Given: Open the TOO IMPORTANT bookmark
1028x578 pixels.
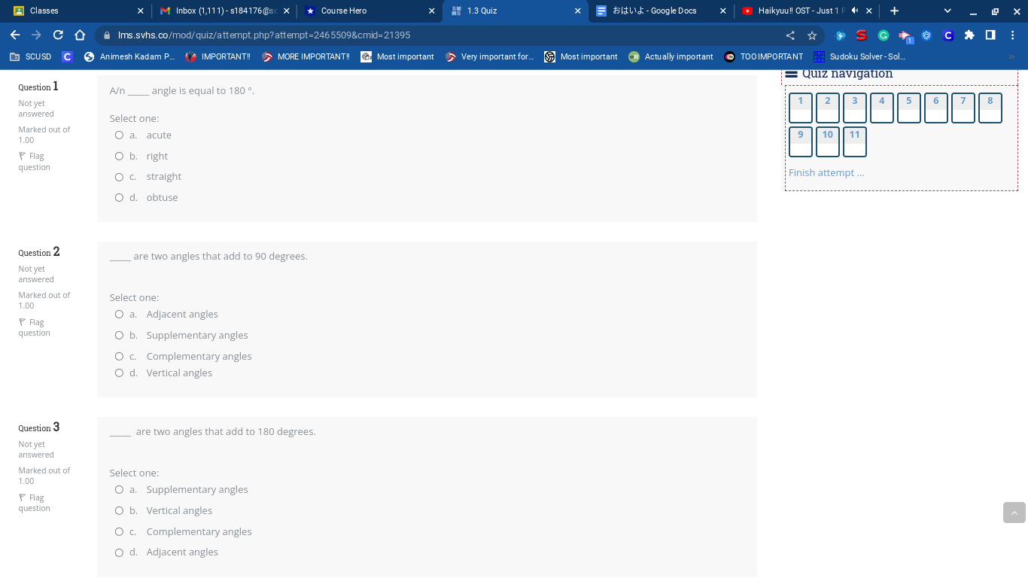Looking at the screenshot, I should click(763, 56).
